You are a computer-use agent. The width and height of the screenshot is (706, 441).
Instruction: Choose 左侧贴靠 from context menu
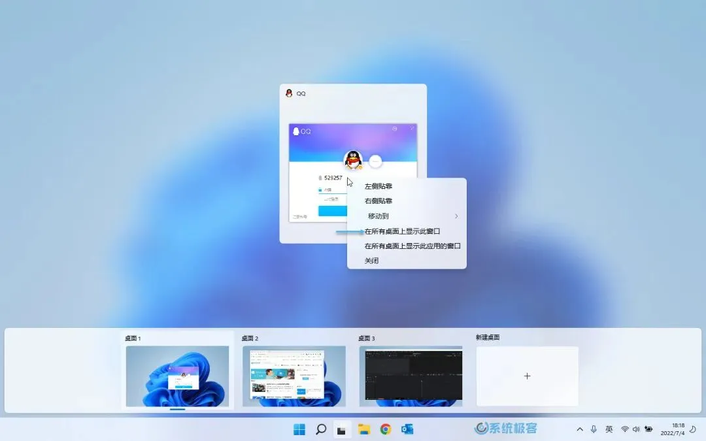coord(380,186)
